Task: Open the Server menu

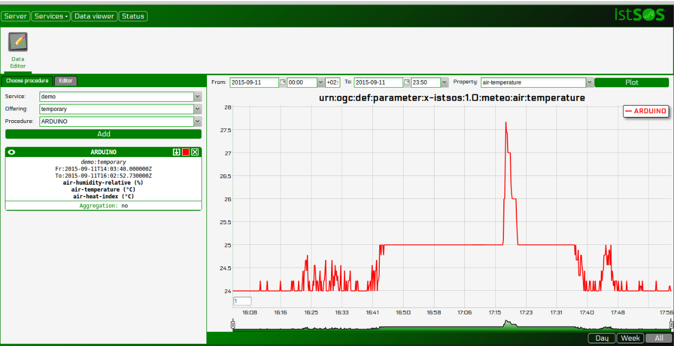Action: pos(16,16)
